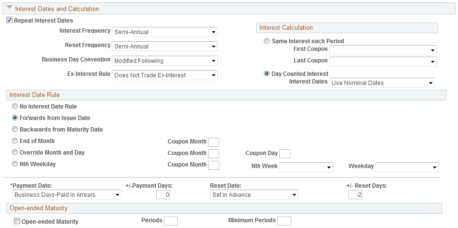The height and width of the screenshot is (228, 458).
Task: Choose No Interest Date Rule option
Action: (15, 107)
